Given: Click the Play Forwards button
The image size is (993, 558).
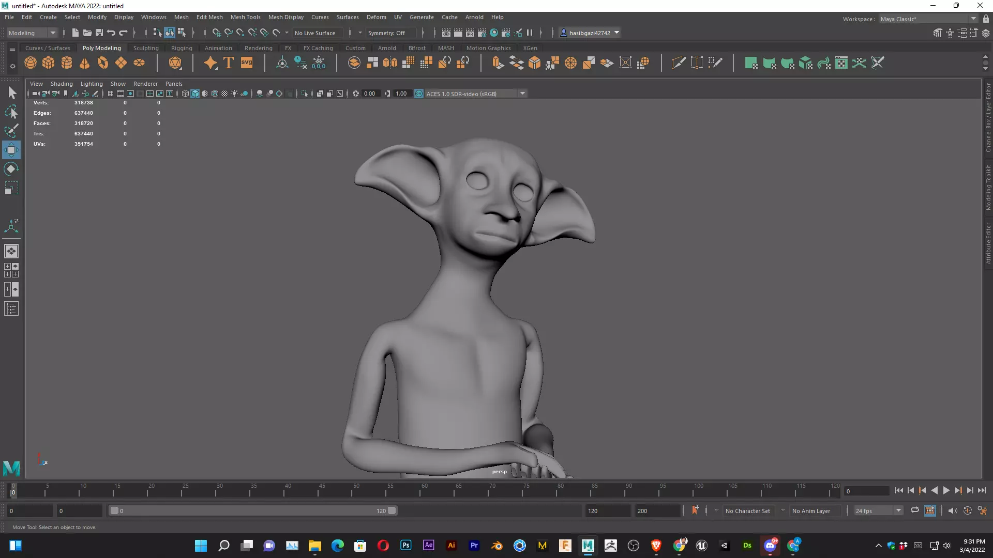Looking at the screenshot, I should click(x=946, y=491).
